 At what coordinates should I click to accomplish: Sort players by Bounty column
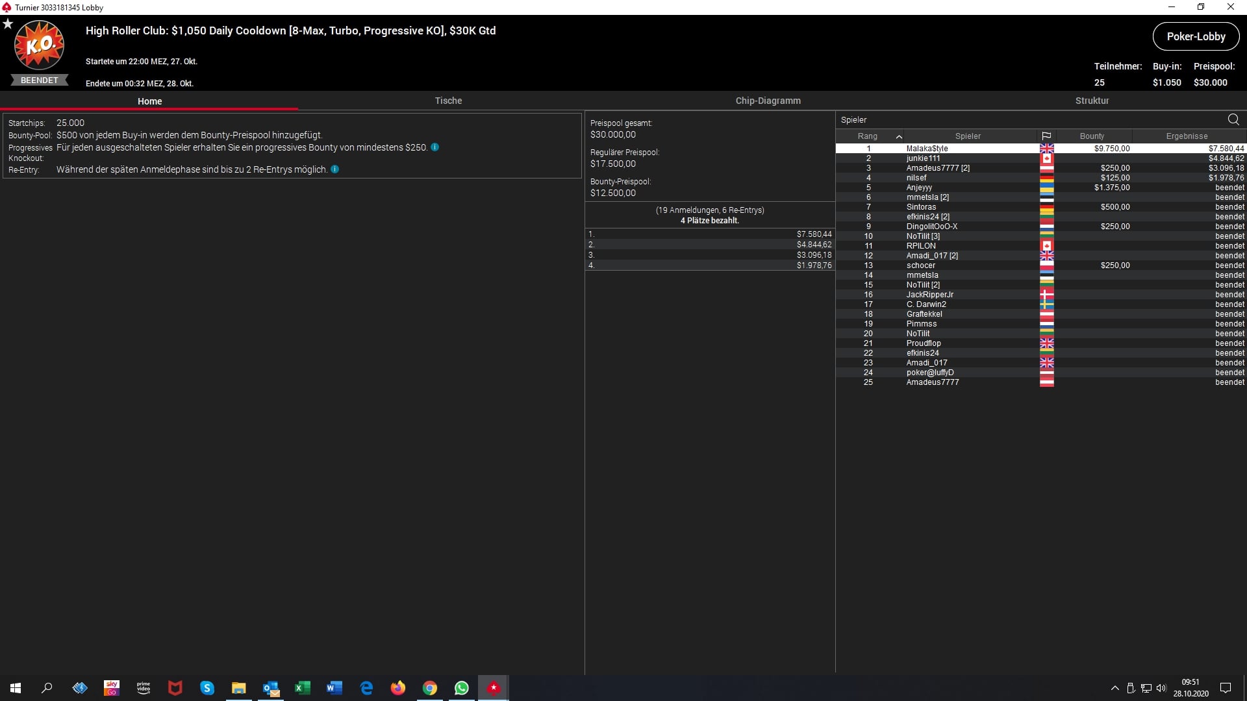point(1092,136)
